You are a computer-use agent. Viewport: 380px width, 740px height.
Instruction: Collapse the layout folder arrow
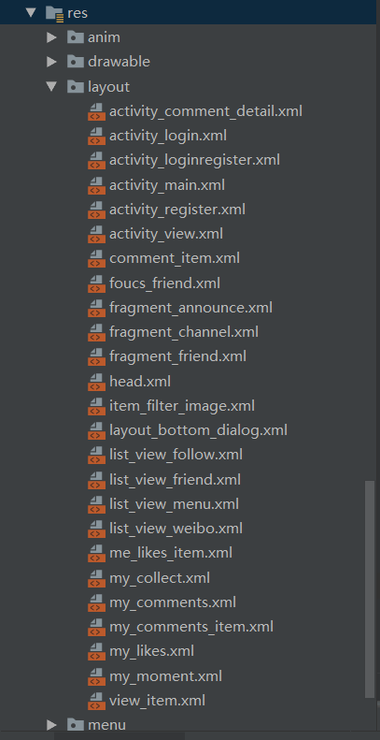(51, 86)
